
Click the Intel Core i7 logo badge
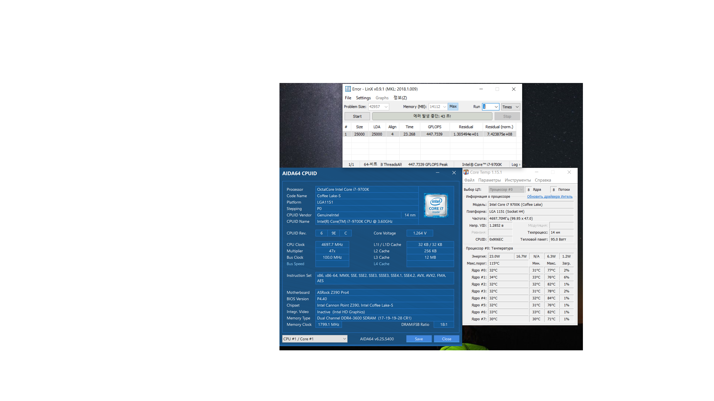click(436, 206)
